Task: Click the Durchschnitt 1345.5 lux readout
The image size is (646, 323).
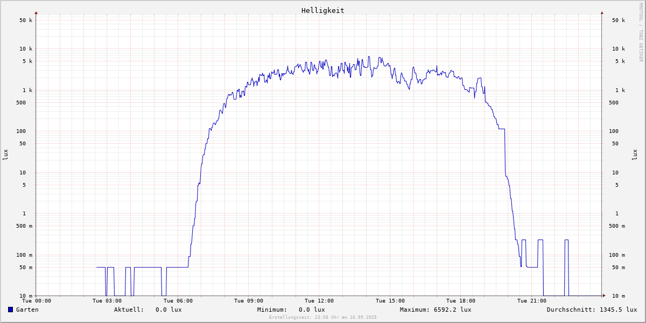Action: (x=592, y=310)
